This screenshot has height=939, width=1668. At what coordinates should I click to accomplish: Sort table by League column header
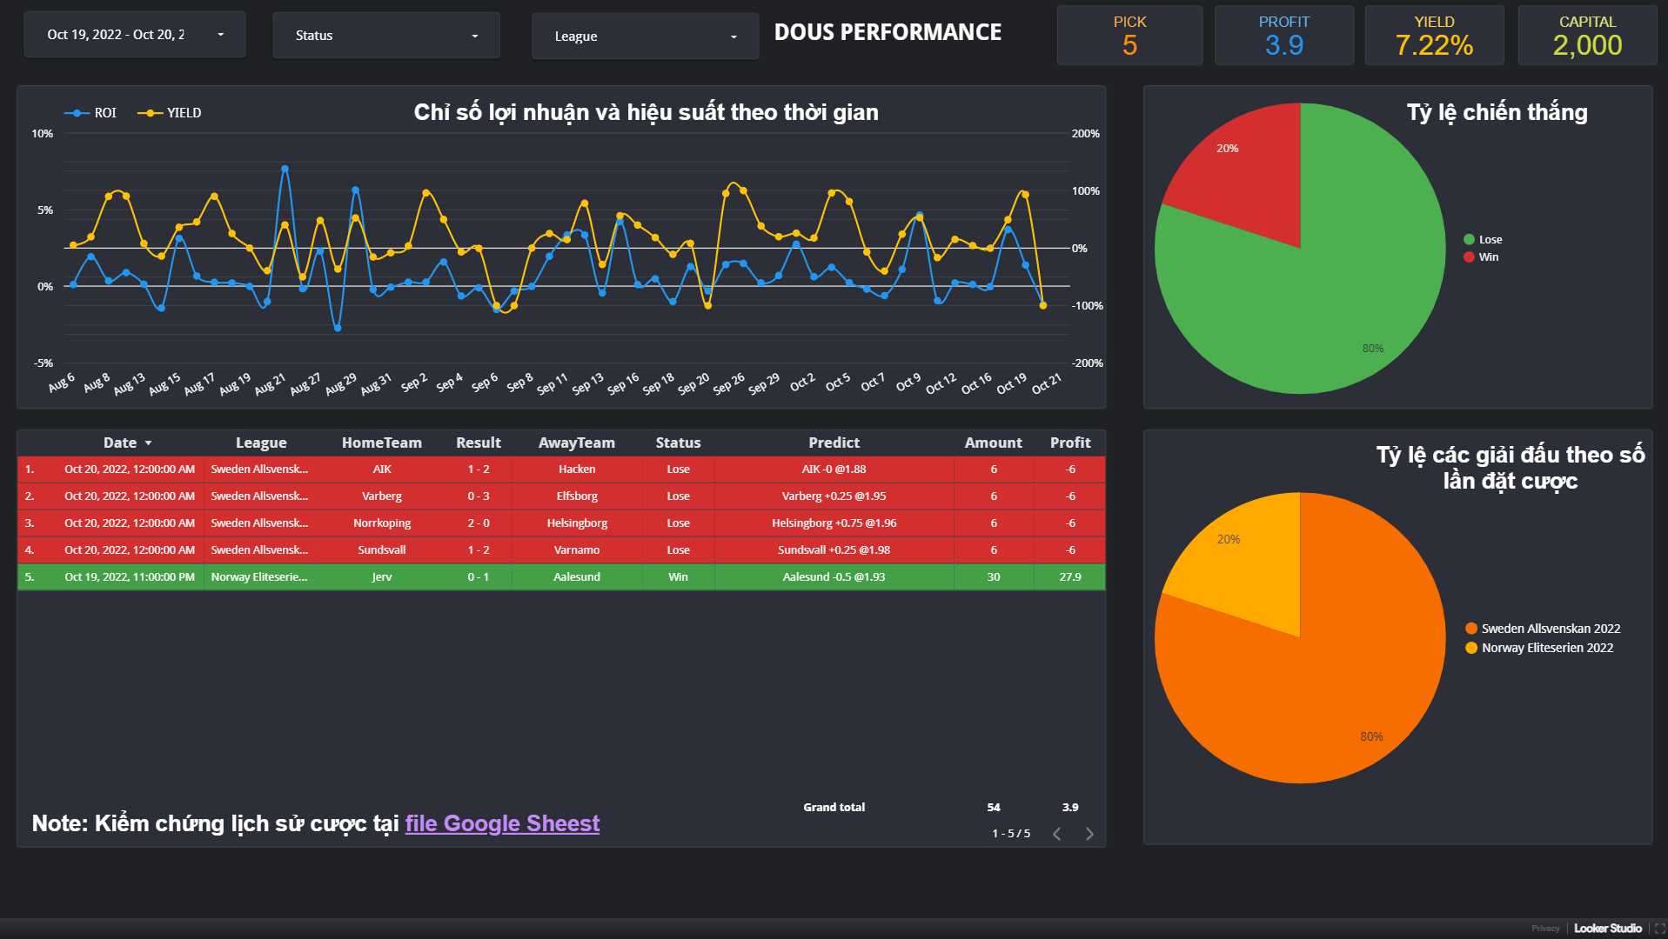(261, 443)
